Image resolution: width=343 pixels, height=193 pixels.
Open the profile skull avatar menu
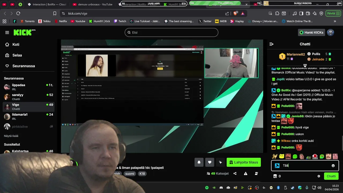tap(330, 32)
